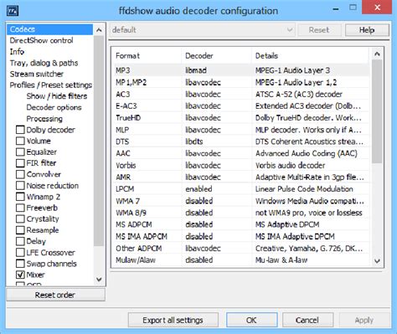This screenshot has width=397, height=334.
Task: Select the AMR format row
Action: (x=241, y=177)
